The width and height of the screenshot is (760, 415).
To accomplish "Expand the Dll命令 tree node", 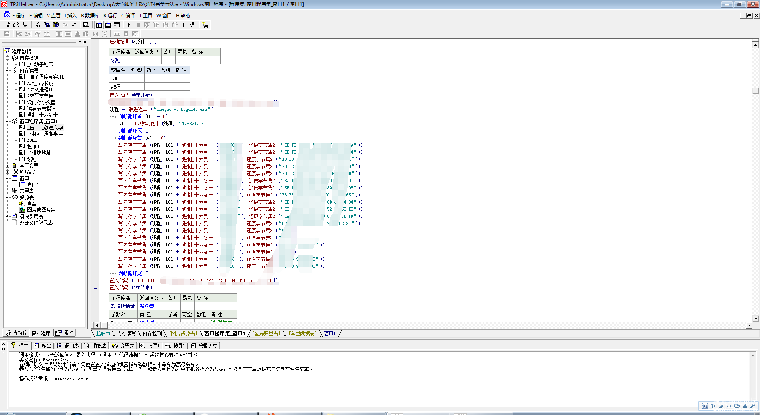I will click(x=7, y=172).
